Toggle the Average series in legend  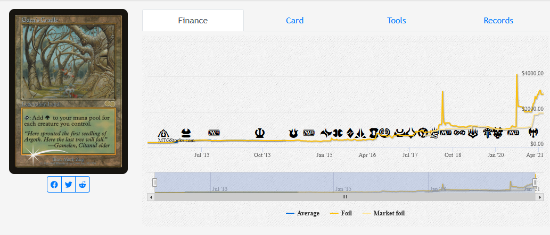pyautogui.click(x=302, y=213)
